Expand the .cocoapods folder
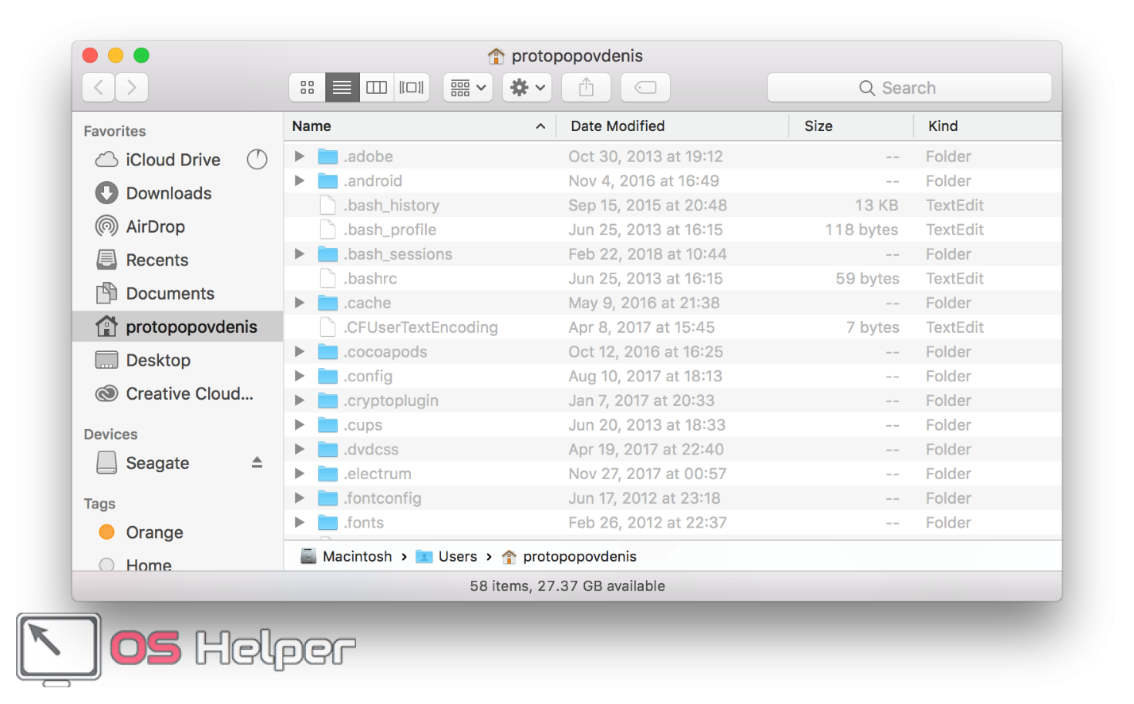The image size is (1134, 704). click(300, 351)
